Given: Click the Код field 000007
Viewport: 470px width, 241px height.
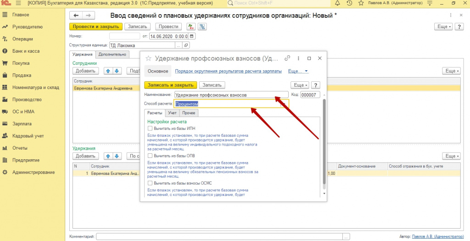Looking at the screenshot, I should pos(310,95).
